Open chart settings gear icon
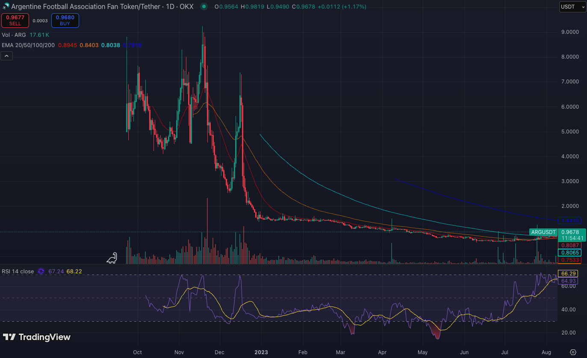The image size is (587, 358). [573, 352]
